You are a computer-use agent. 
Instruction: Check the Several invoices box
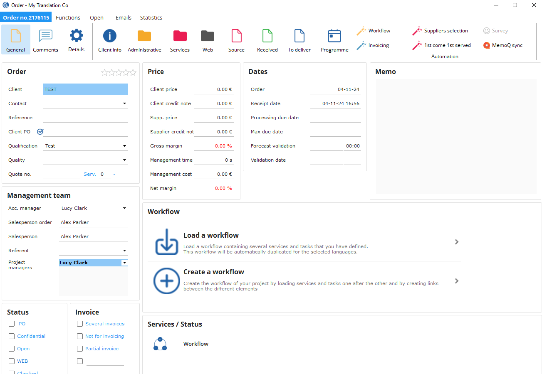[x=80, y=324]
